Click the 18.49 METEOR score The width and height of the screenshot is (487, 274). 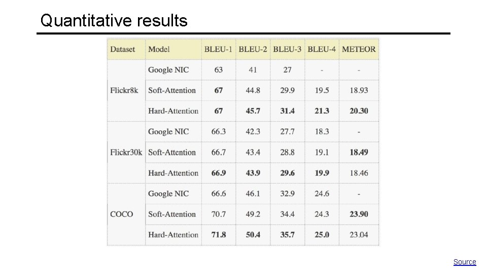(359, 152)
